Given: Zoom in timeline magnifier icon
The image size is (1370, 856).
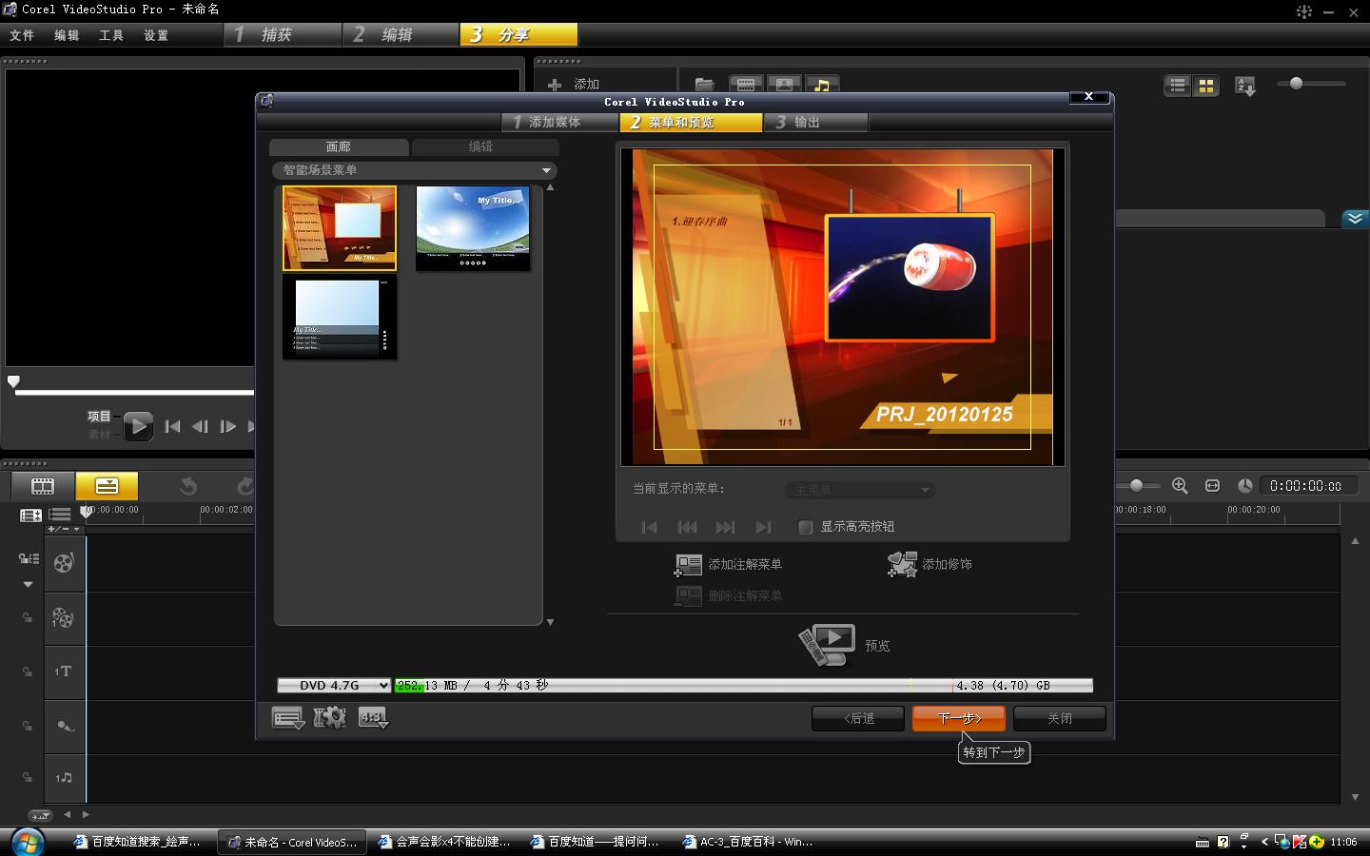Looking at the screenshot, I should coord(1180,486).
